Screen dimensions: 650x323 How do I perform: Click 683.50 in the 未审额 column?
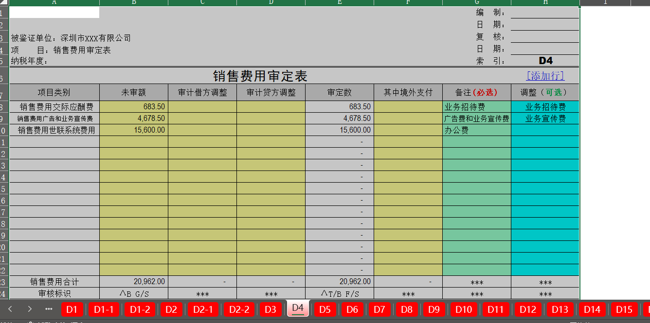pyautogui.click(x=134, y=107)
